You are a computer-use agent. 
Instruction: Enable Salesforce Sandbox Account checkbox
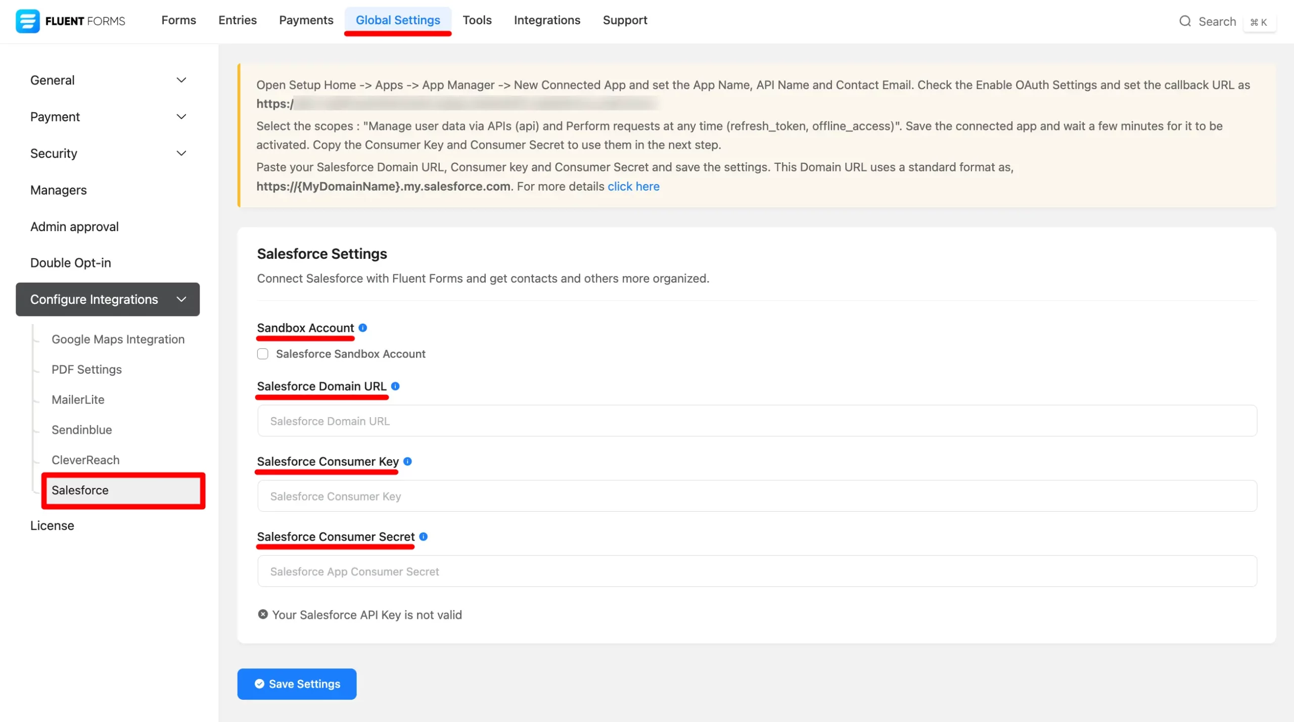pyautogui.click(x=263, y=354)
